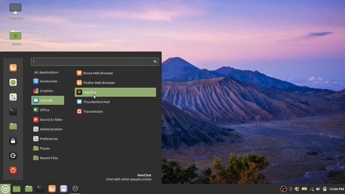Image resolution: width=345 pixels, height=194 pixels.
Task: Open the Places category
Action: (x=48, y=149)
